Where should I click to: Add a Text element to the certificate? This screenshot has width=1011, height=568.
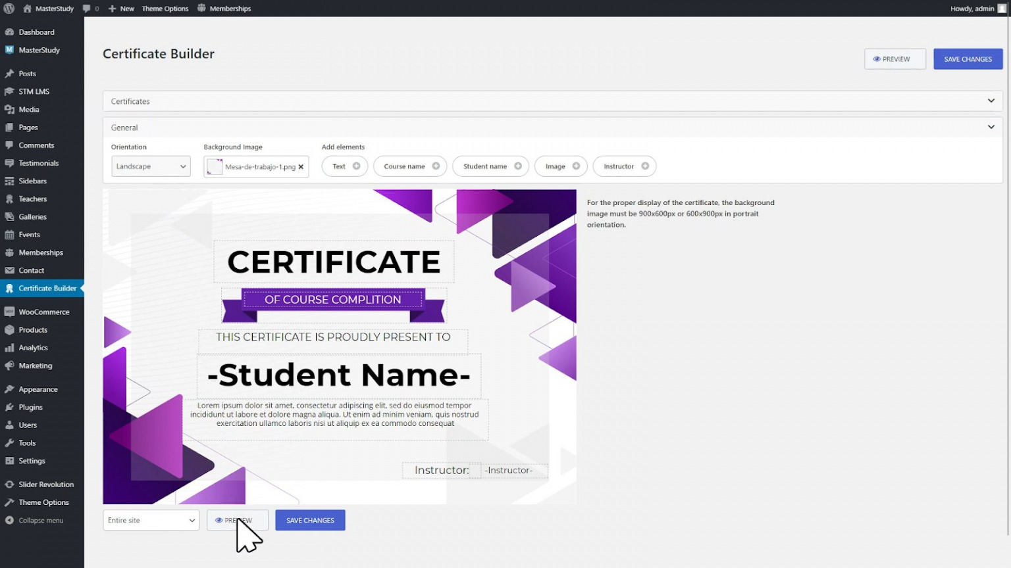click(344, 166)
